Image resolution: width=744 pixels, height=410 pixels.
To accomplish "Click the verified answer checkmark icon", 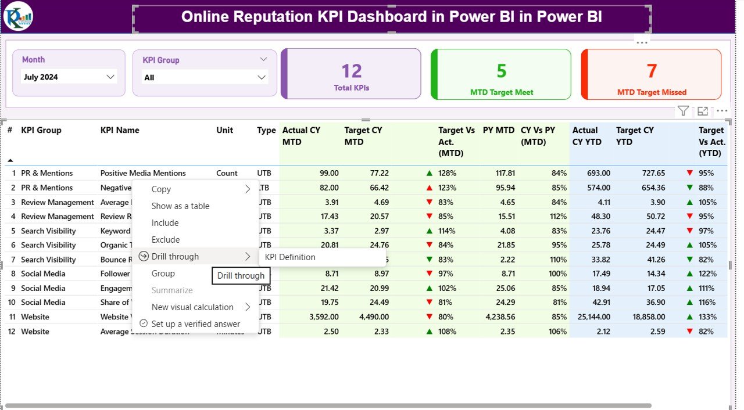I will [144, 323].
